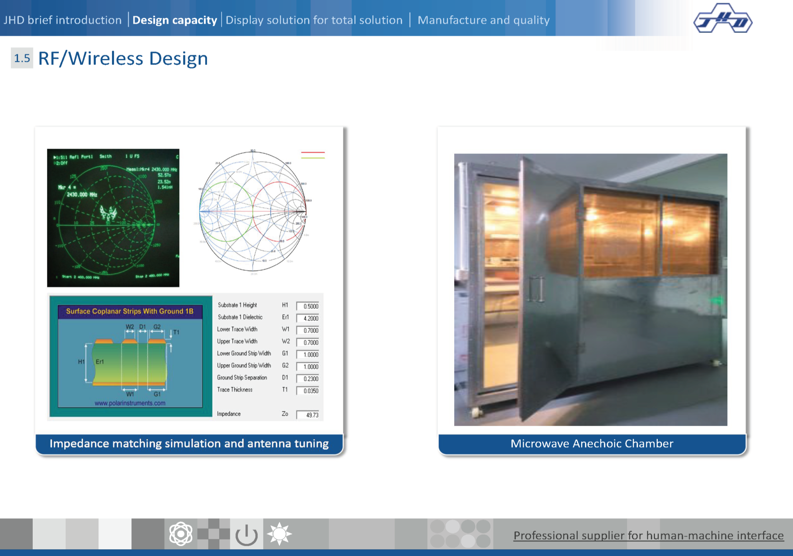Click the Microwave Anechoic Chamber photo
793x556 pixels.
tap(590, 289)
